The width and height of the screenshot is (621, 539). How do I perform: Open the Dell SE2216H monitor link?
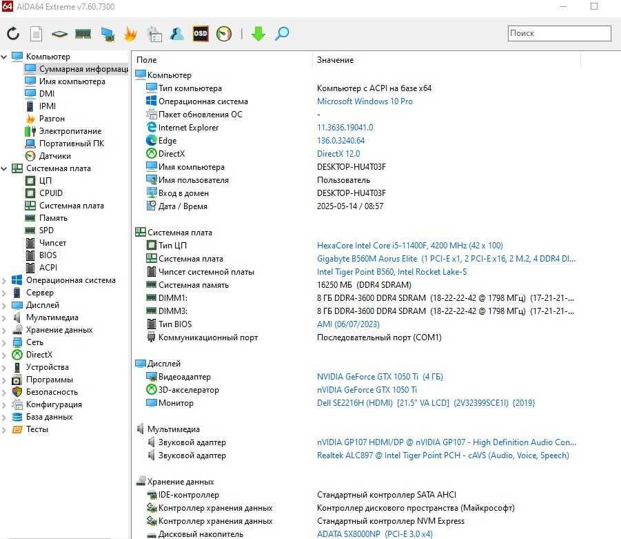pos(426,403)
